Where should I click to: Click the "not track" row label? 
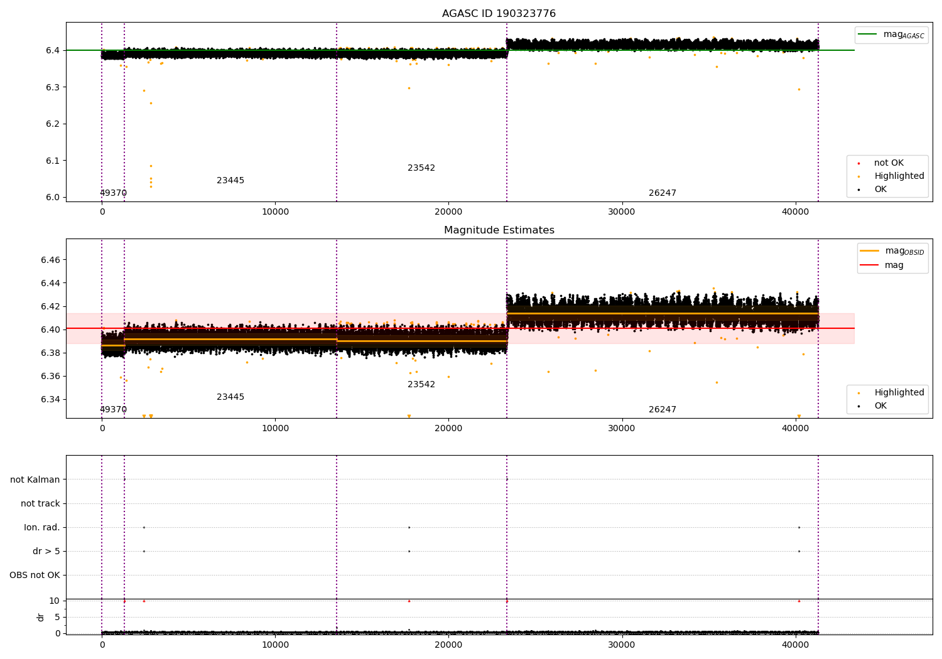(40, 503)
